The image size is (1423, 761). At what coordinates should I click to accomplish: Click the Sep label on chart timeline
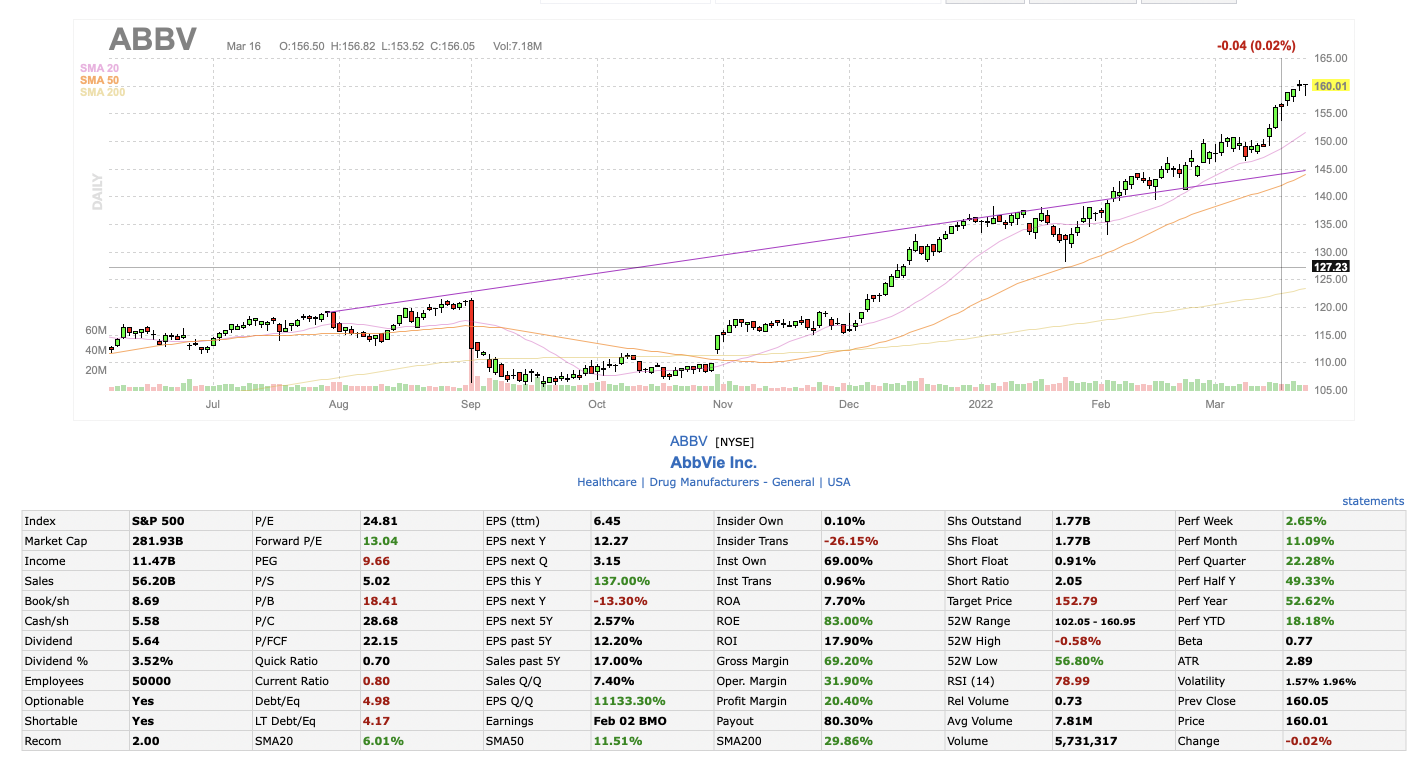click(x=470, y=404)
